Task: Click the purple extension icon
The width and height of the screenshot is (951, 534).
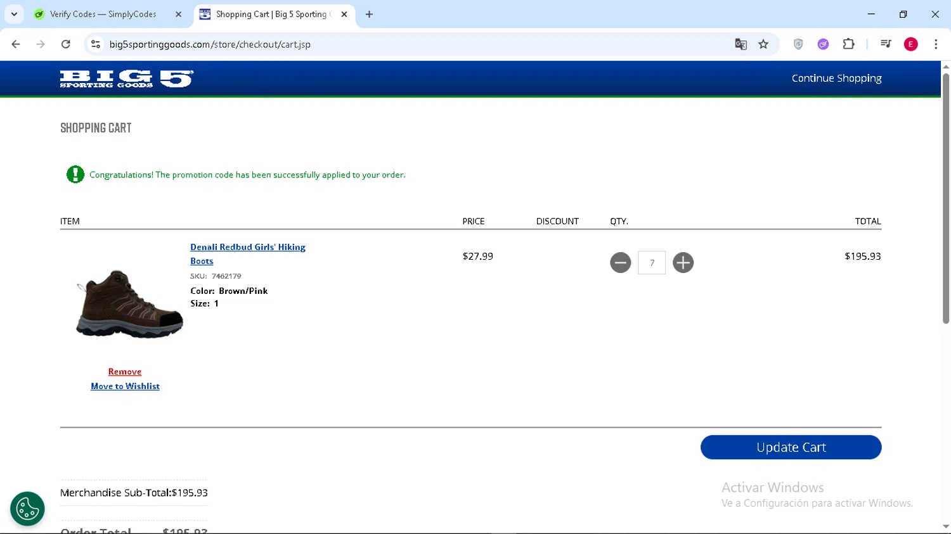Action: point(823,44)
